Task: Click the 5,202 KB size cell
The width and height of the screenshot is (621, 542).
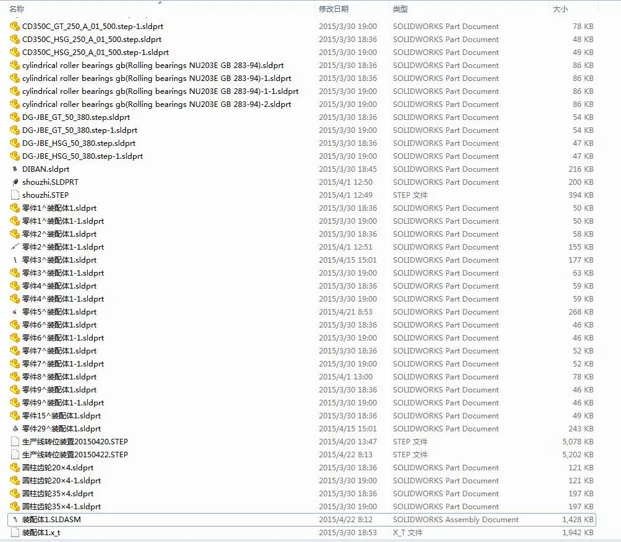Action: pyautogui.click(x=578, y=455)
